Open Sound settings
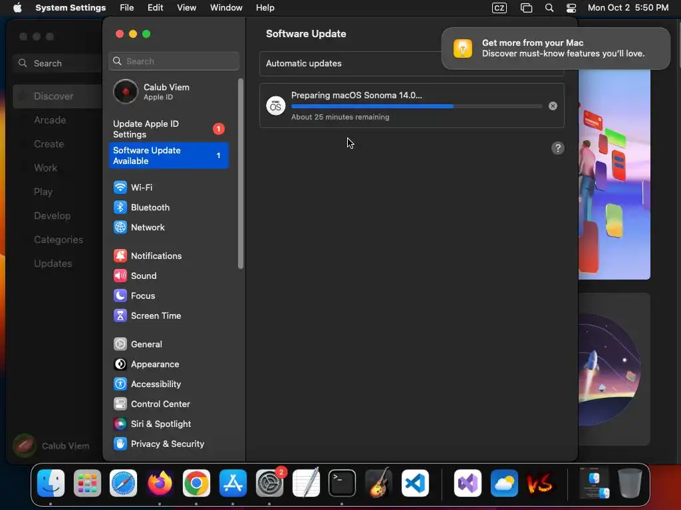This screenshot has width=681, height=510. click(168, 276)
